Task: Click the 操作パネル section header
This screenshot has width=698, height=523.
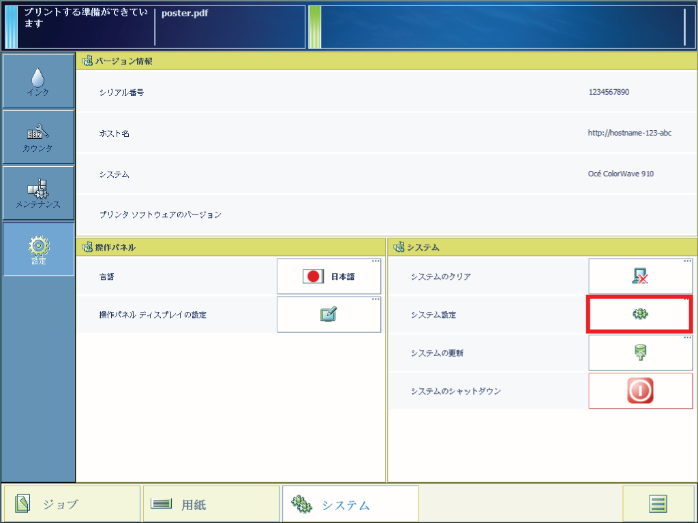Action: (x=230, y=247)
